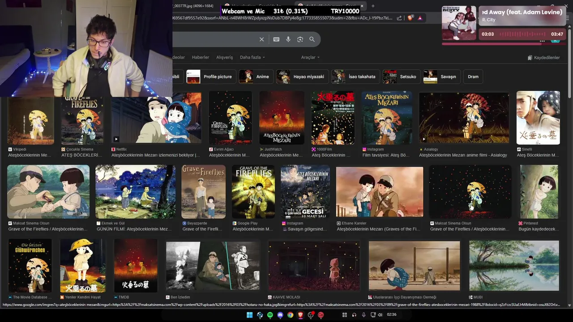This screenshot has width=573, height=322.
Task: Open Discord from the taskbar
Action: point(280,315)
